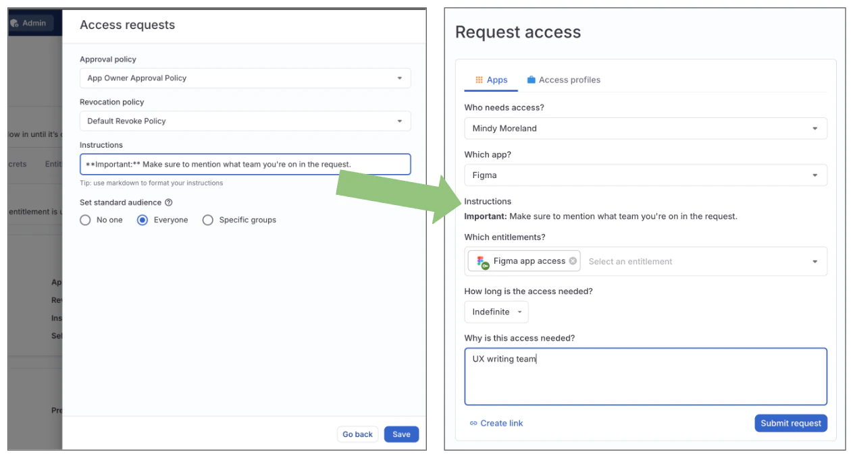
Task: Click the Submit request button
Action: [790, 423]
